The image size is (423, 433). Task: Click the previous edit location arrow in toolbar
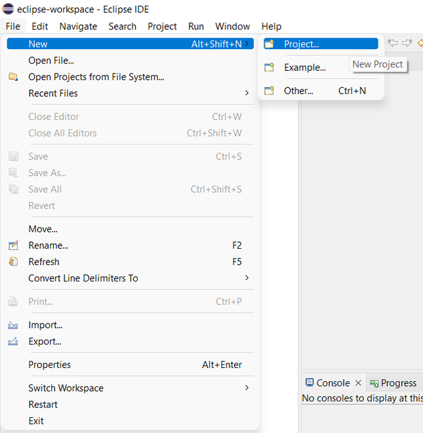[x=393, y=43]
